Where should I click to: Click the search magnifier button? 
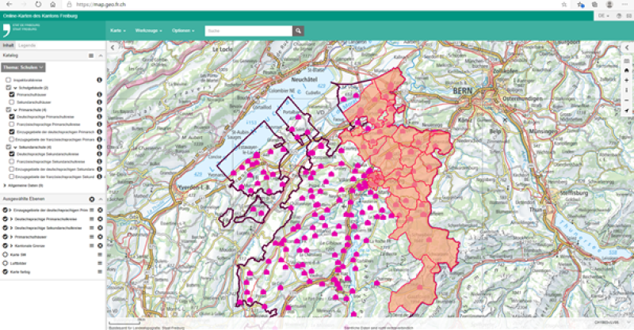299,31
